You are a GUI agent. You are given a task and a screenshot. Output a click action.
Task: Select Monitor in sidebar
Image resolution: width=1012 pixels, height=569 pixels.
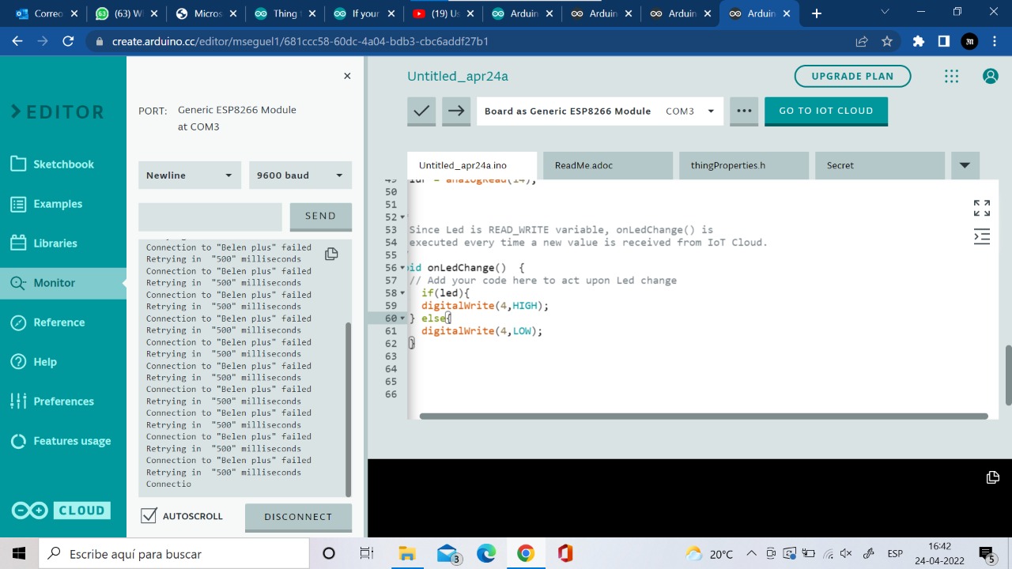click(x=63, y=282)
